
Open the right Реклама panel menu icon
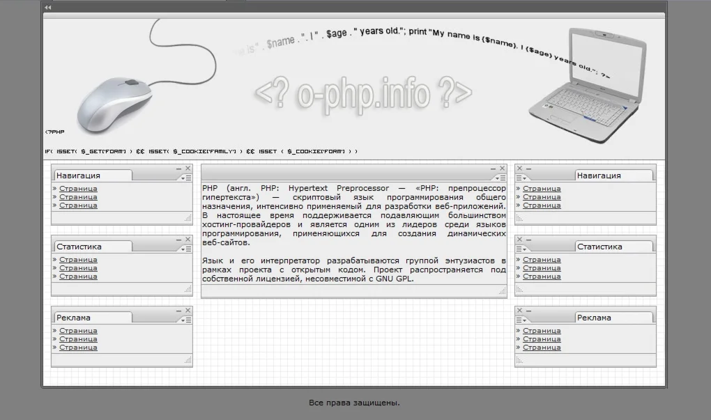point(521,320)
